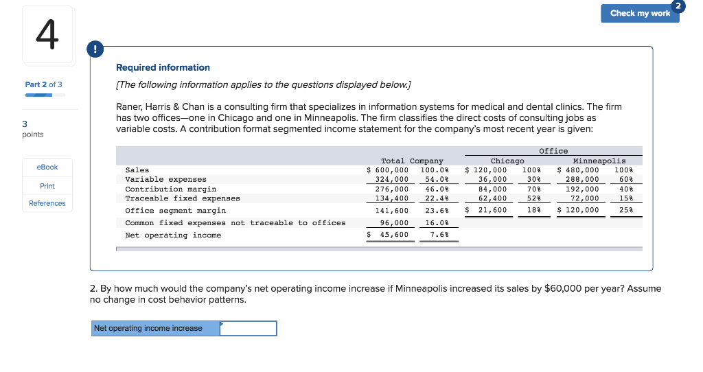Click the Minneapolis contribution margin ratio 40%
Image resolution: width=703 pixels, height=372 pixels.
coord(626,189)
